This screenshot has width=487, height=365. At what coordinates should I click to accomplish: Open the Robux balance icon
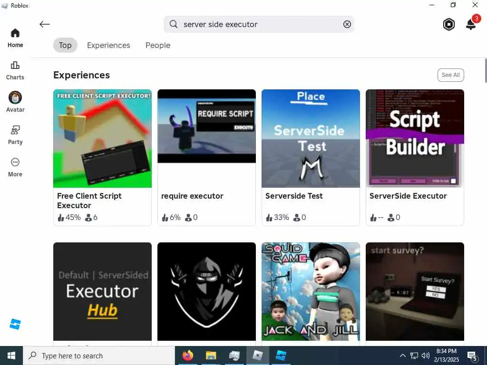[449, 24]
